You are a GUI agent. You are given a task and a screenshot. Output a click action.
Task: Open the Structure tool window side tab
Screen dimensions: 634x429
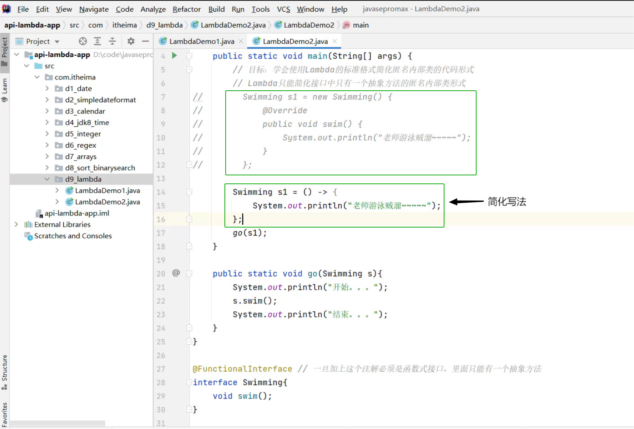[4, 372]
